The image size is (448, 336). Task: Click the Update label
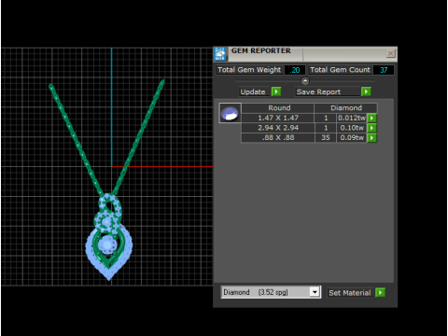(253, 91)
